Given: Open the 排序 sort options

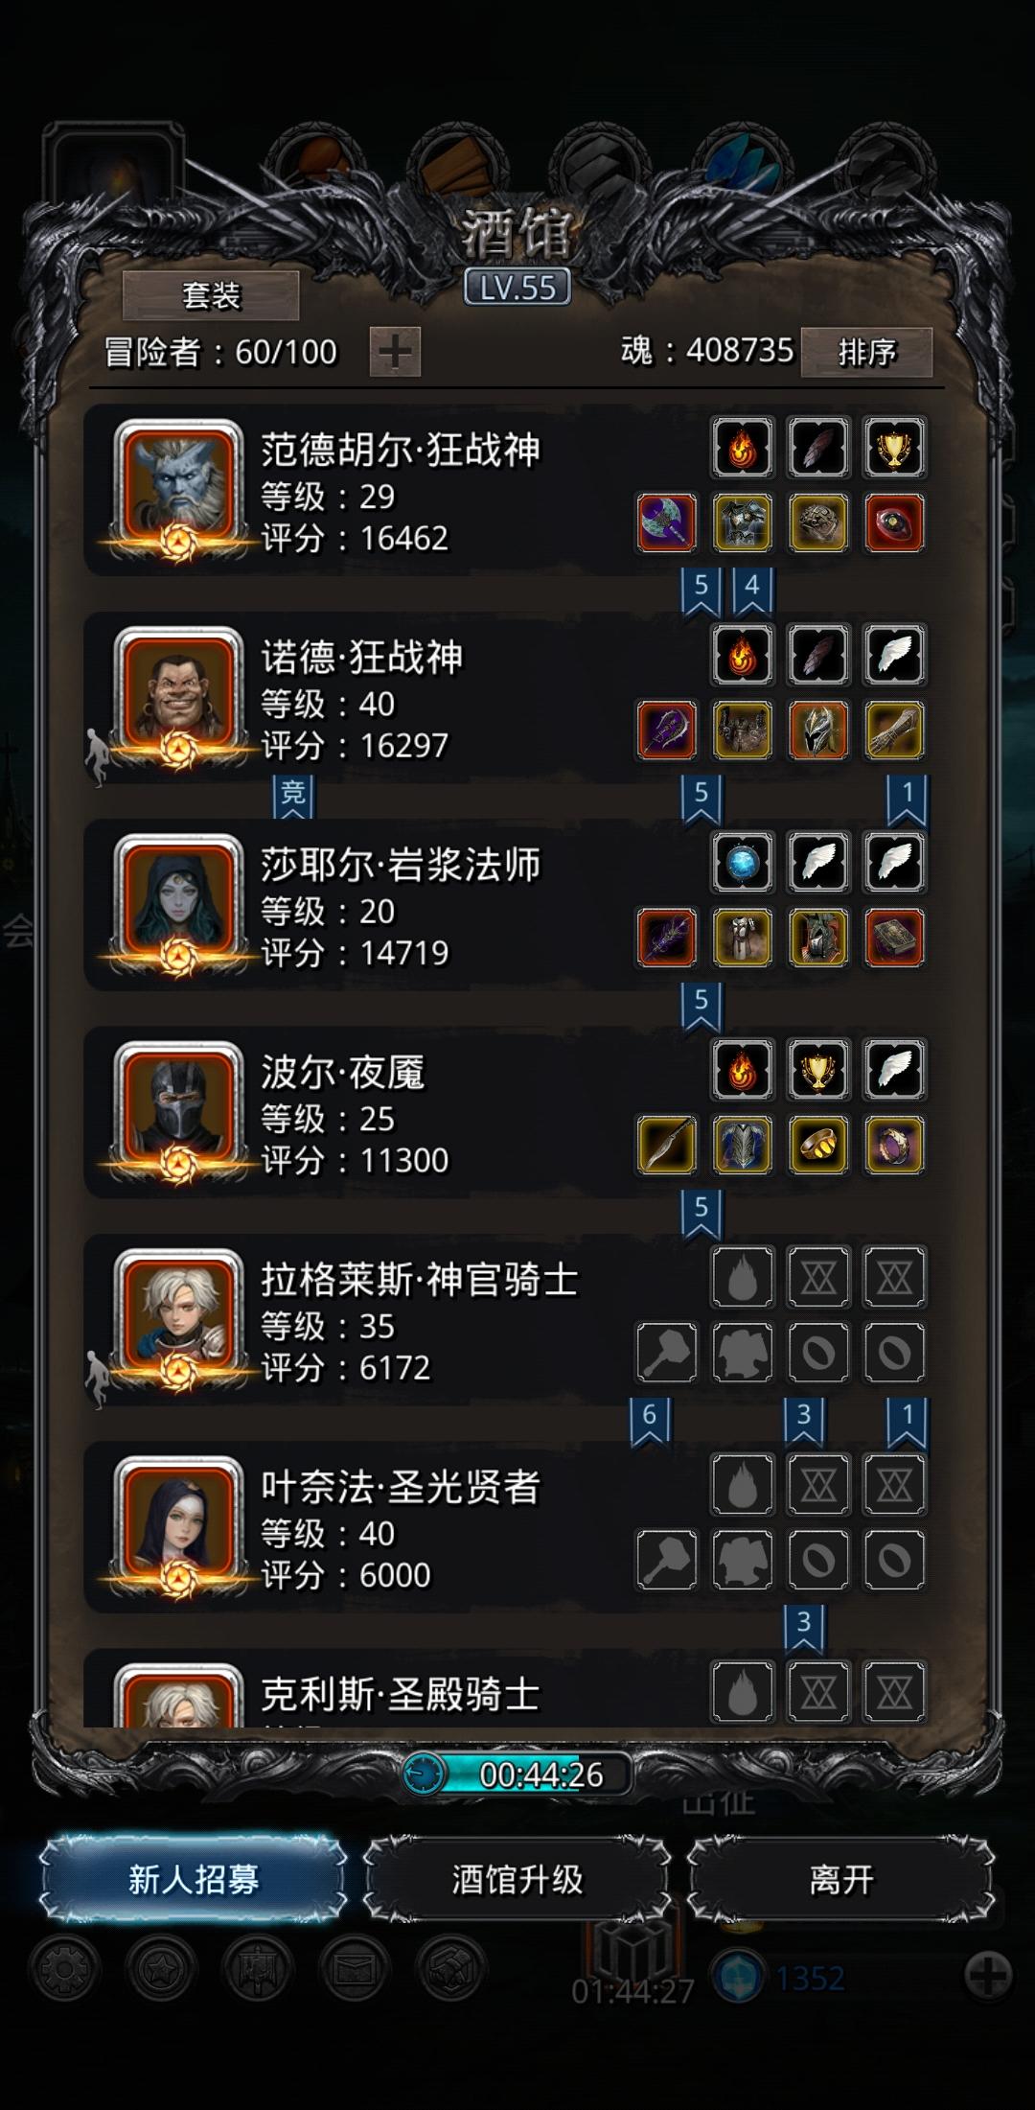Looking at the screenshot, I should (x=866, y=352).
